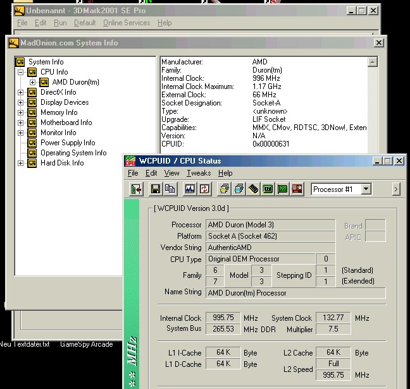Select Display Devices label in tree
410x389 pixels.
[65, 102]
